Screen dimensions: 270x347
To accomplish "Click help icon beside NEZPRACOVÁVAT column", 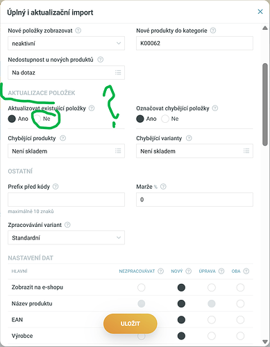I will (x=160, y=271).
